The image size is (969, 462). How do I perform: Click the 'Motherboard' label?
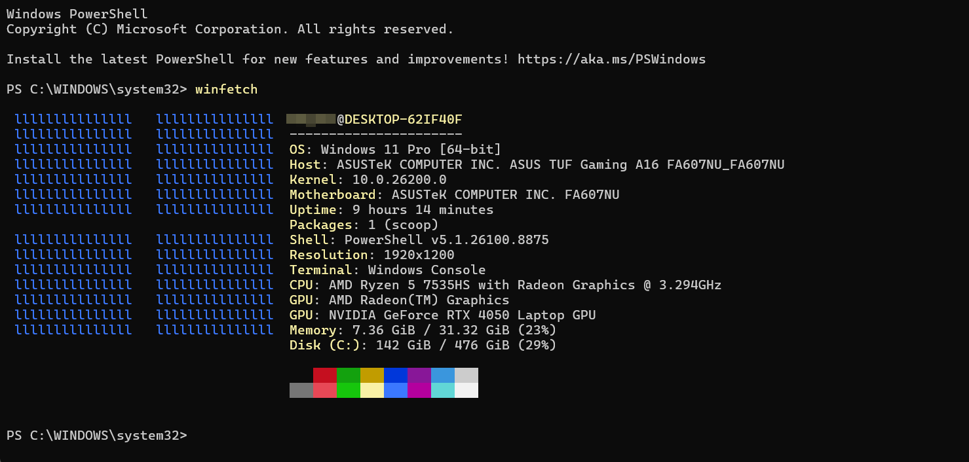click(x=333, y=195)
